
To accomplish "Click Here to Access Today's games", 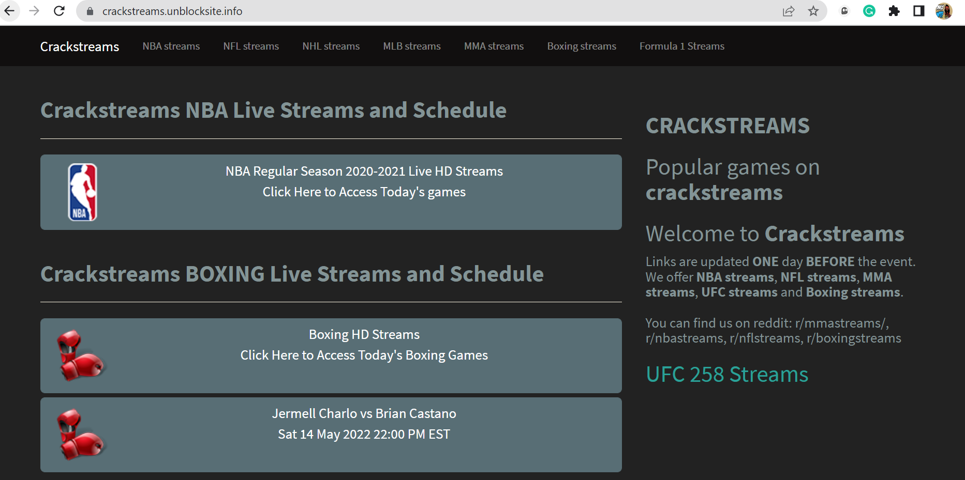I will (x=364, y=192).
